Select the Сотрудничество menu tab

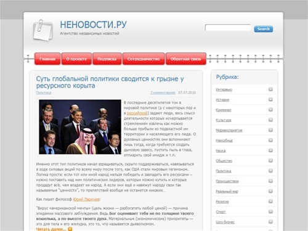point(144,59)
